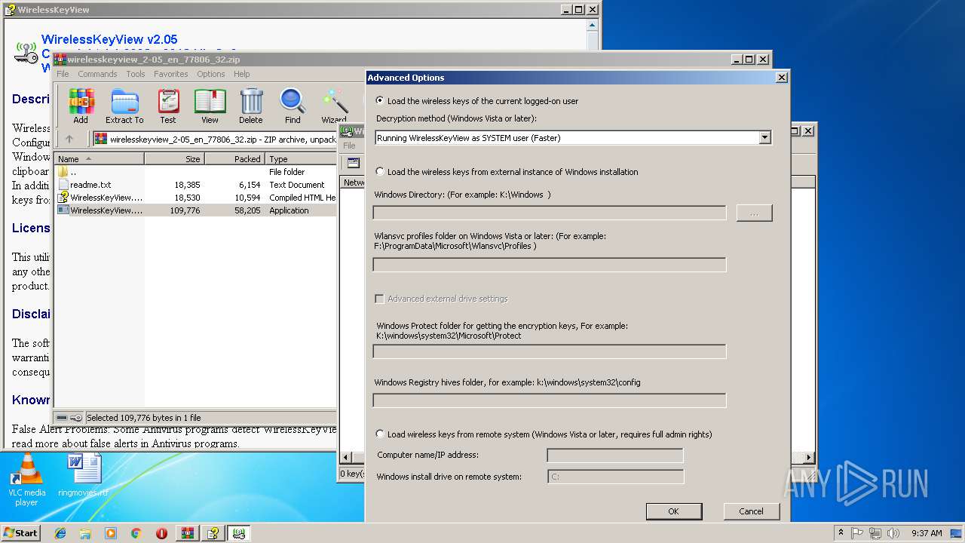This screenshot has height=543, width=965.
Task: Toggle Advanced external drive settings checkbox
Action: (379, 299)
